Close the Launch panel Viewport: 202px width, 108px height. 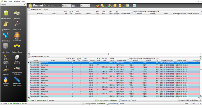(x=25, y=4)
